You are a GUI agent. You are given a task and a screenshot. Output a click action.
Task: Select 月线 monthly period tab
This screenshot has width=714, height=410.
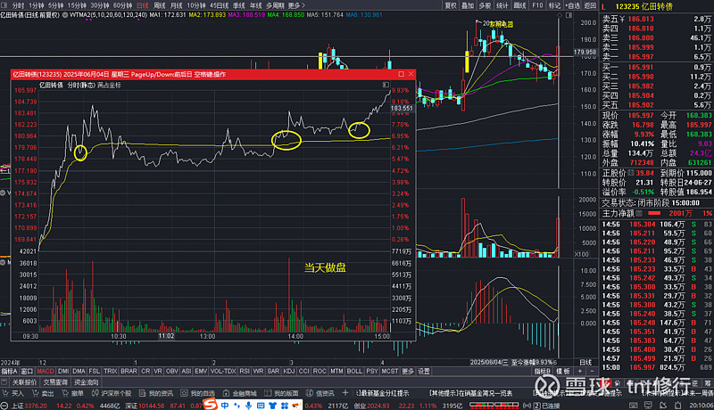pos(176,5)
